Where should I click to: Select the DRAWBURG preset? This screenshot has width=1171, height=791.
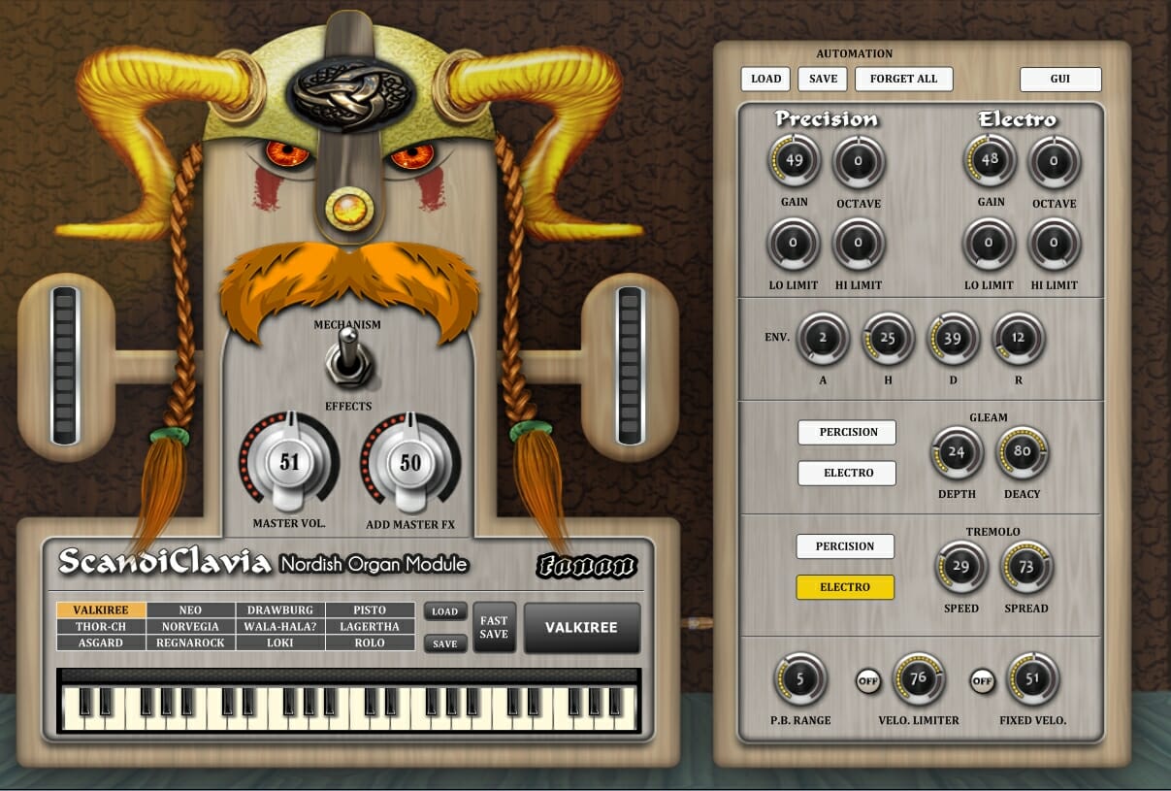tap(279, 610)
